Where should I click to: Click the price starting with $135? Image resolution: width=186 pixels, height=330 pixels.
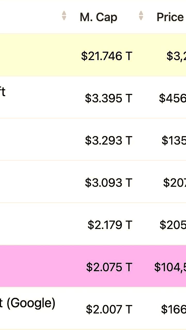(x=174, y=141)
